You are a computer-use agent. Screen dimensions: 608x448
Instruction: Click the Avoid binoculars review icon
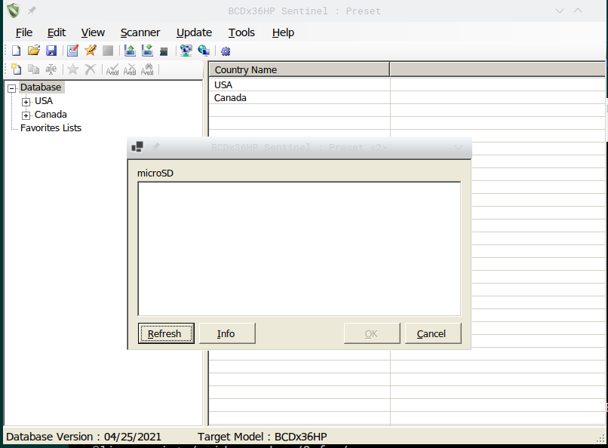[147, 69]
